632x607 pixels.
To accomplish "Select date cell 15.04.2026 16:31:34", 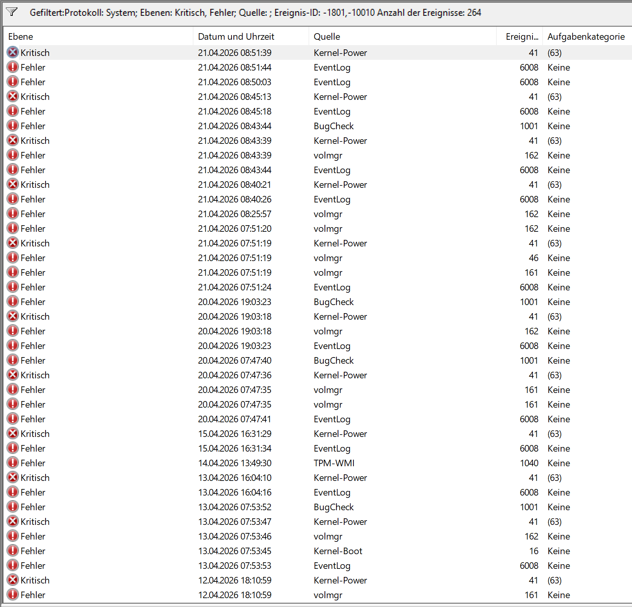I will click(235, 449).
